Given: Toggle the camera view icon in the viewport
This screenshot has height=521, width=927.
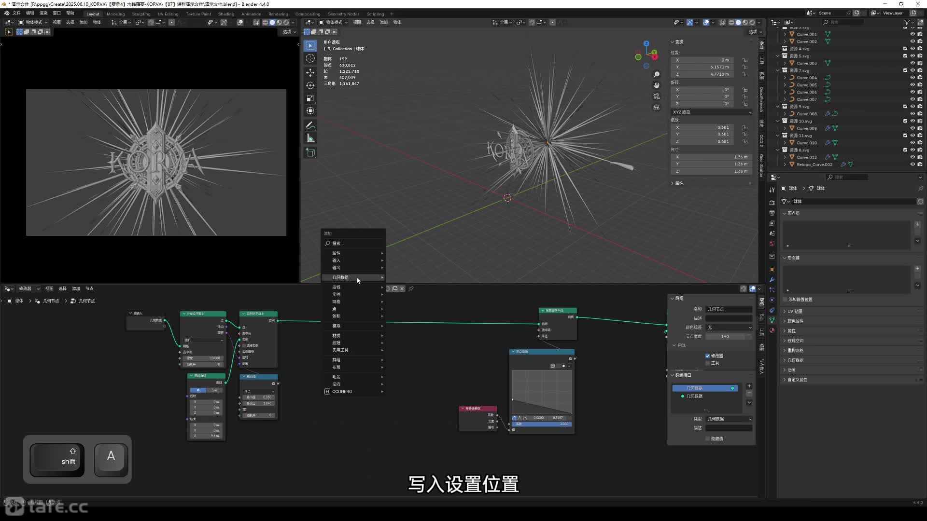Looking at the screenshot, I should 657,96.
